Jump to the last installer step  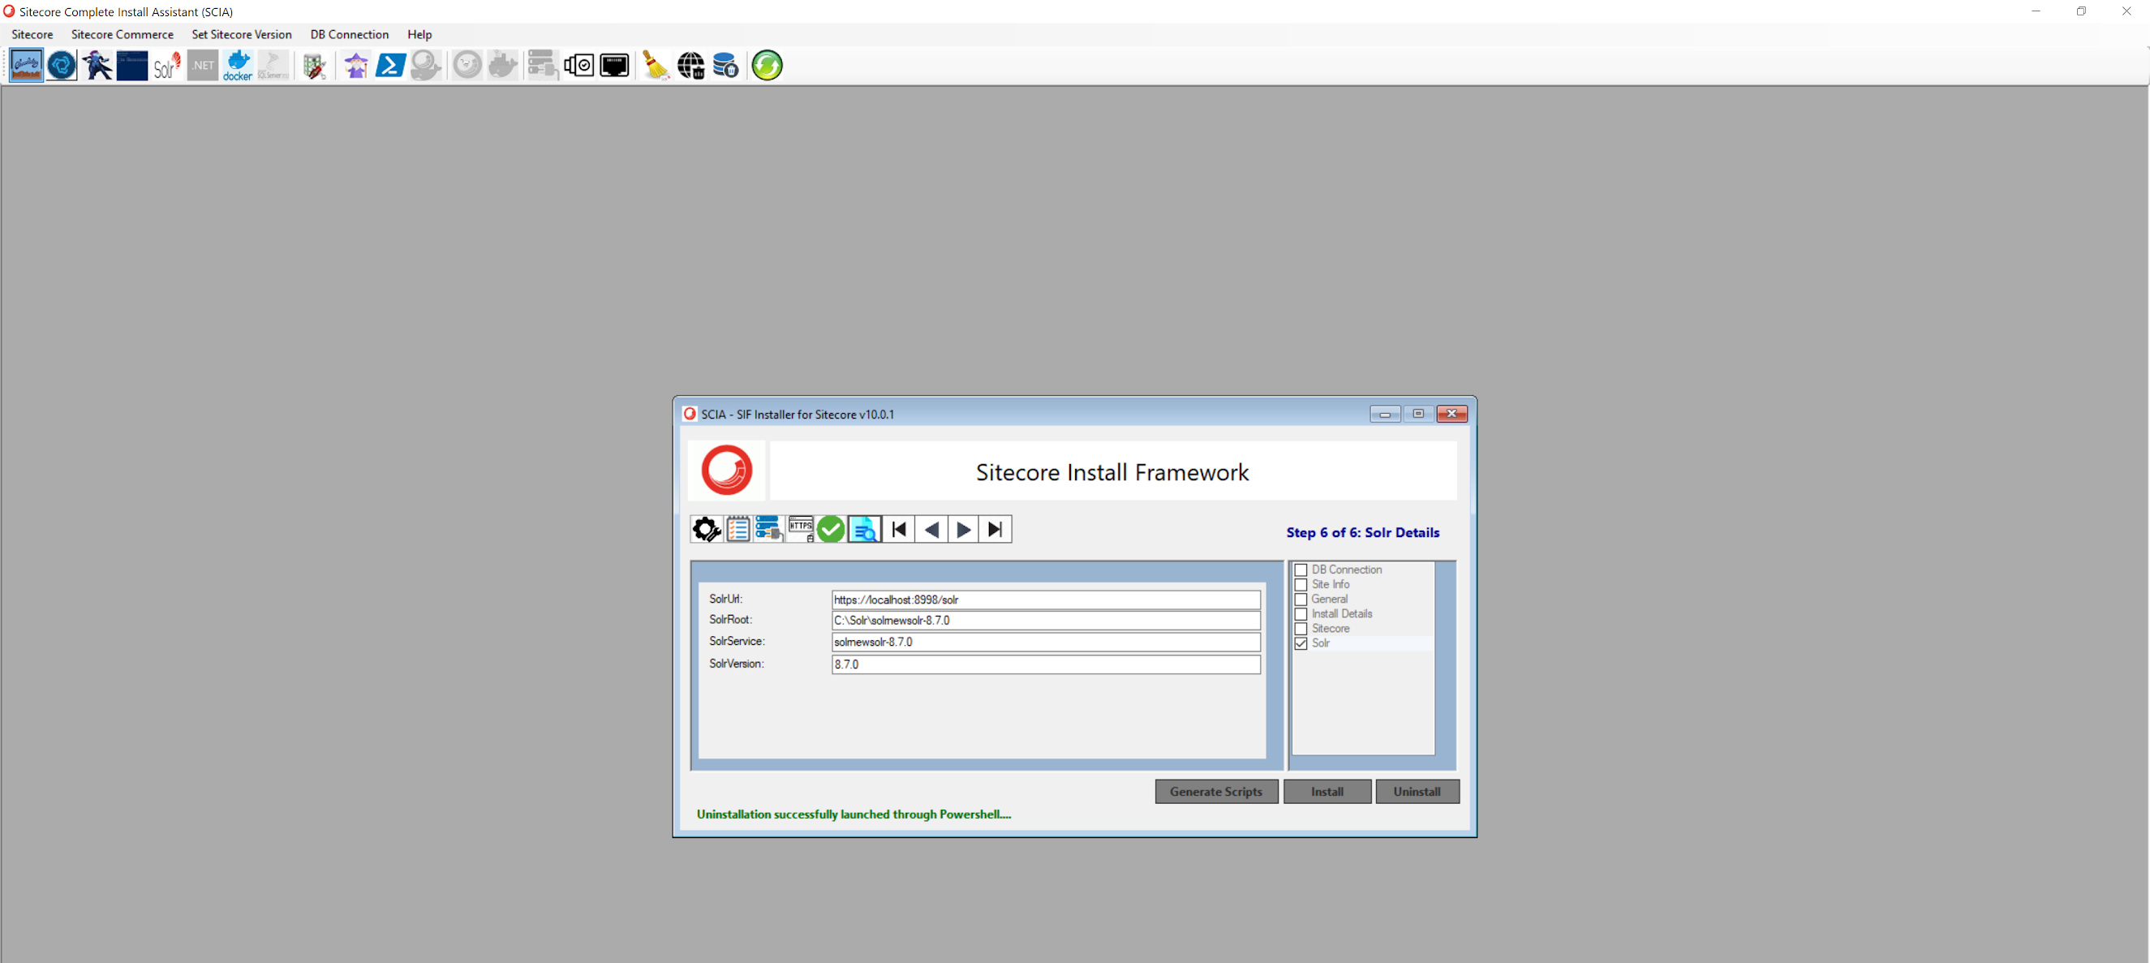(995, 530)
